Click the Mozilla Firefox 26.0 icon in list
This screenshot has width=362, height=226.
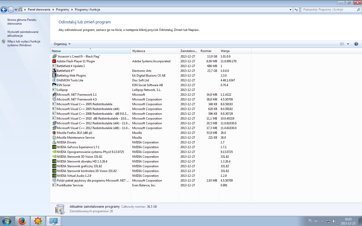tap(54, 133)
